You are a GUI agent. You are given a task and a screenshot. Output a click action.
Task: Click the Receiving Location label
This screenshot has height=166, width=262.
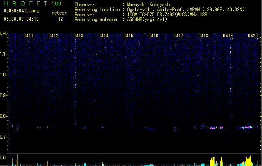pyautogui.click(x=97, y=10)
